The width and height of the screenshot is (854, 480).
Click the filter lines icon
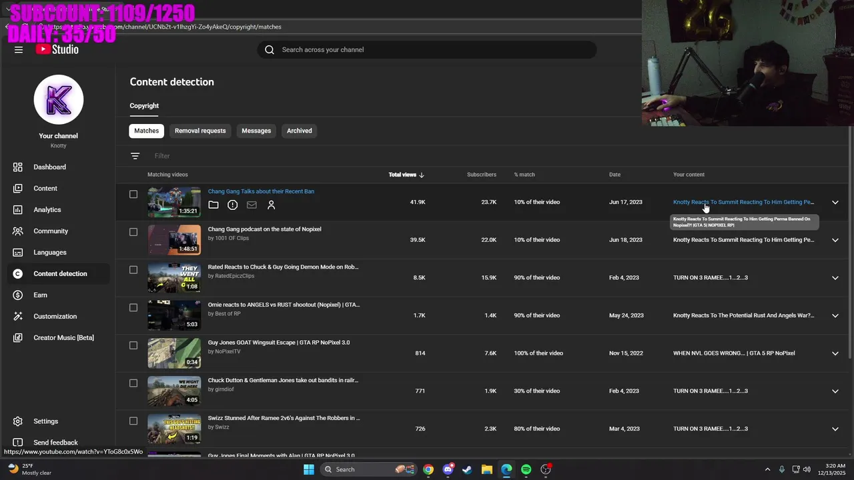tap(135, 156)
